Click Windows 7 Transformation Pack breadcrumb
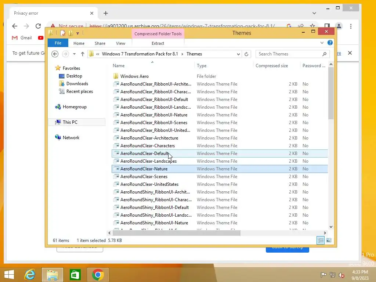Image resolution: width=376 pixels, height=282 pixels. (x=140, y=54)
